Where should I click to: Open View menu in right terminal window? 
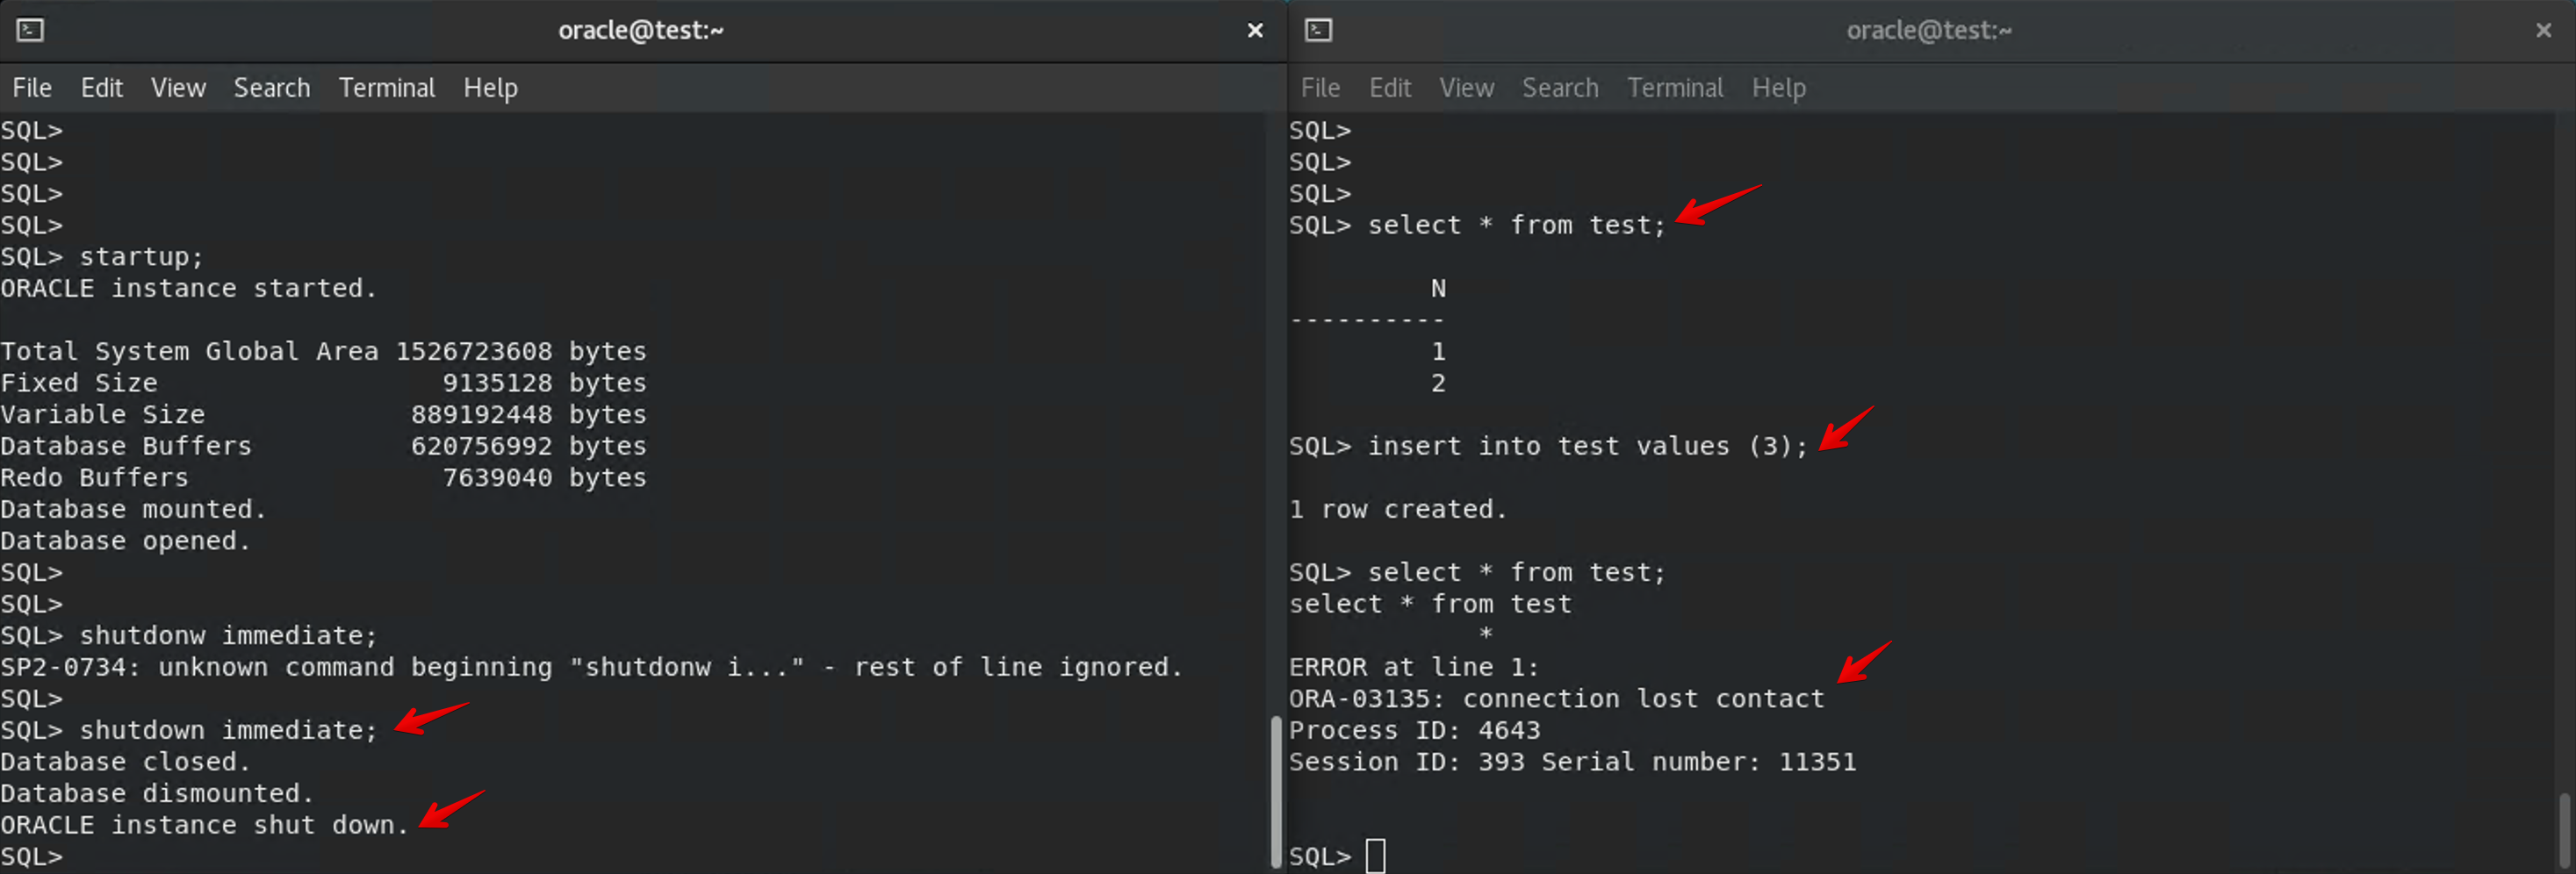click(1467, 88)
